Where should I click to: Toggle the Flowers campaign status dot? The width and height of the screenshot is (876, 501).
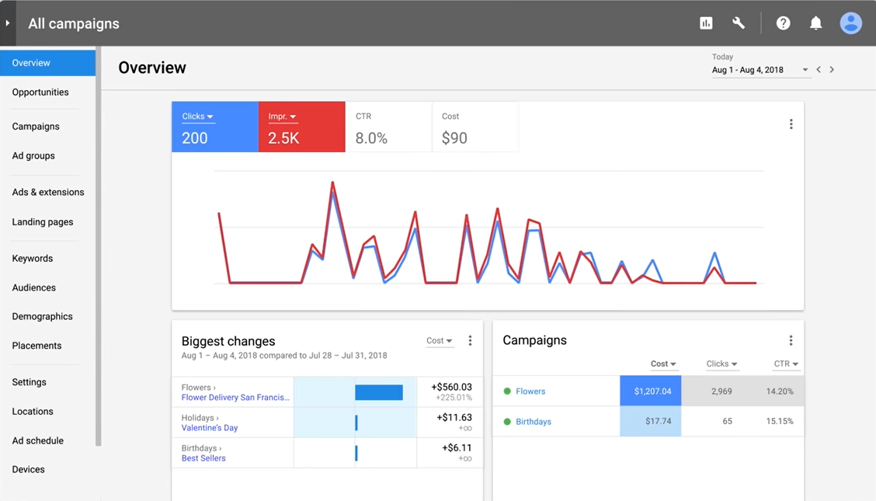pyautogui.click(x=509, y=391)
